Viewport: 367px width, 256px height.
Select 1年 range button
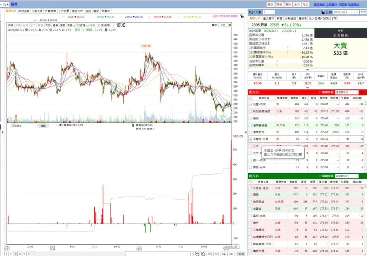click(x=224, y=254)
